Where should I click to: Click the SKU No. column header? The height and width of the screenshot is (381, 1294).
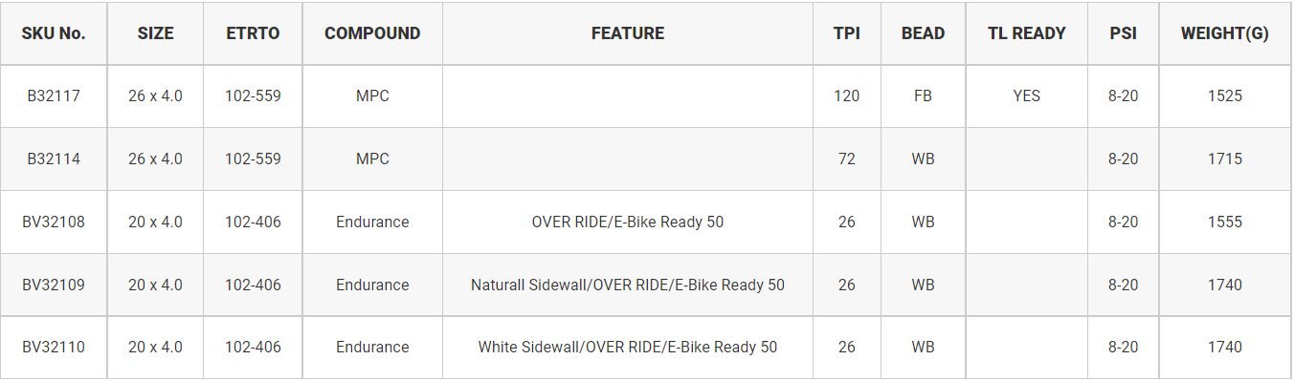(x=54, y=33)
